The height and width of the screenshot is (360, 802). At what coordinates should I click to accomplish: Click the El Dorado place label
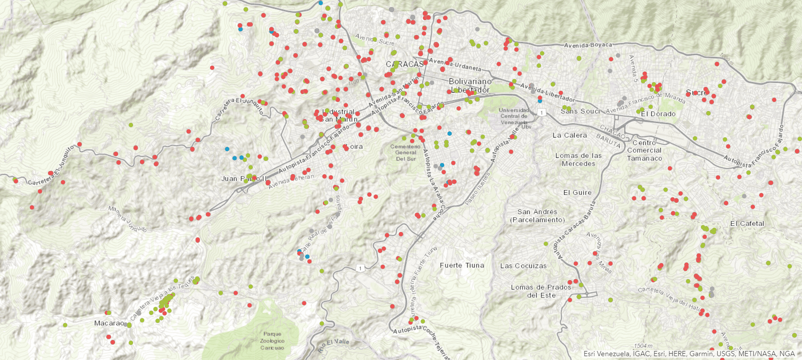(658, 114)
